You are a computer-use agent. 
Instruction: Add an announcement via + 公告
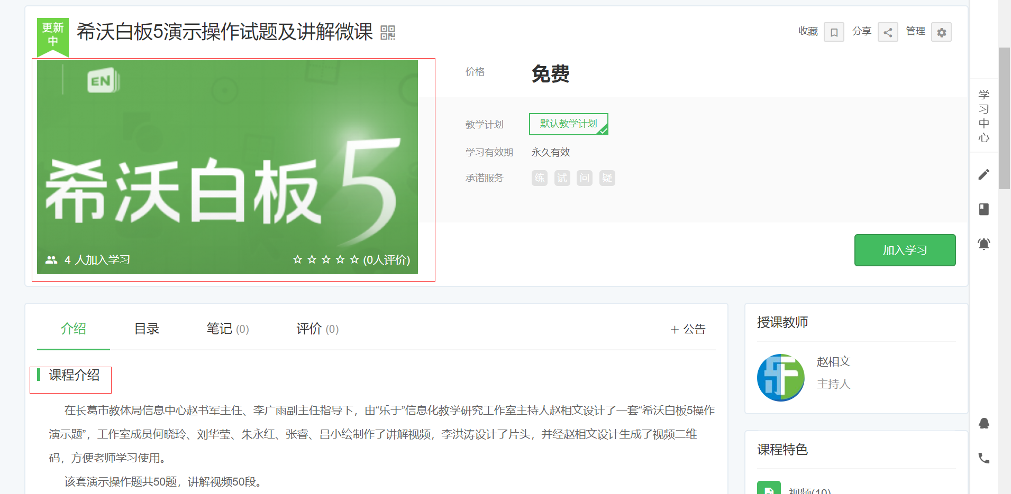688,329
